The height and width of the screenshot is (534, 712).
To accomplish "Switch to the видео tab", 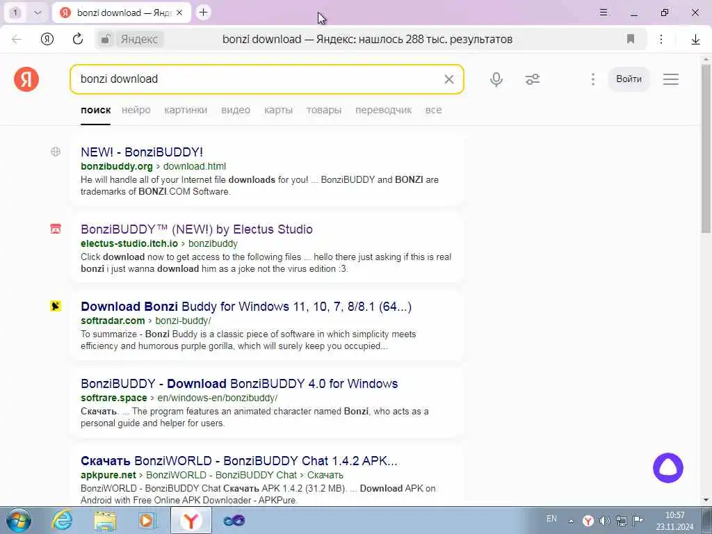I will click(x=236, y=110).
